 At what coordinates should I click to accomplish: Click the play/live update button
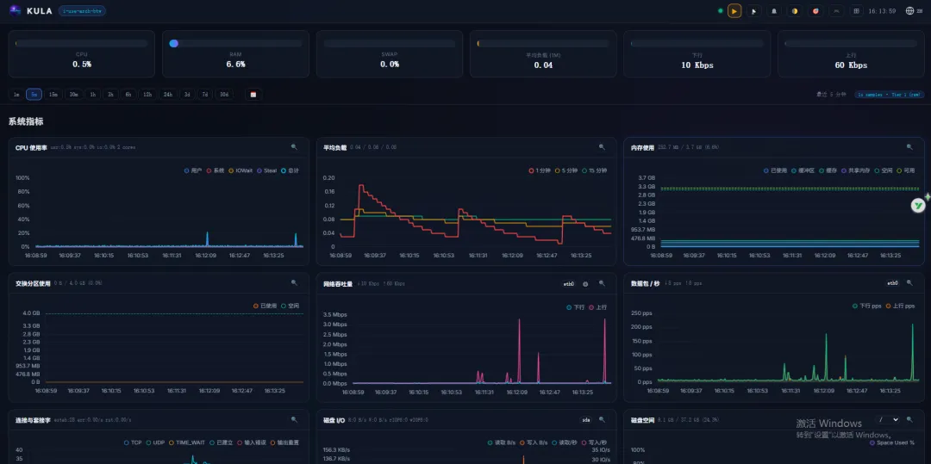point(734,10)
